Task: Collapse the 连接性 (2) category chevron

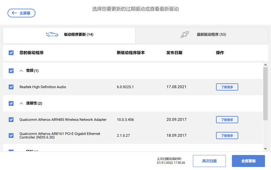Action: point(21,103)
